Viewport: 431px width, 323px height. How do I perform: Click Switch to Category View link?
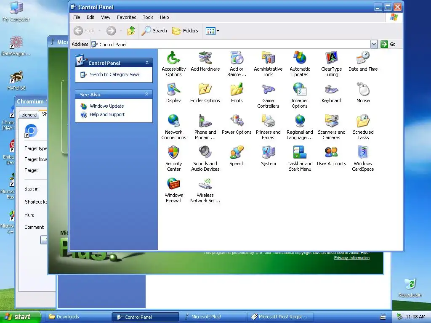114,74
